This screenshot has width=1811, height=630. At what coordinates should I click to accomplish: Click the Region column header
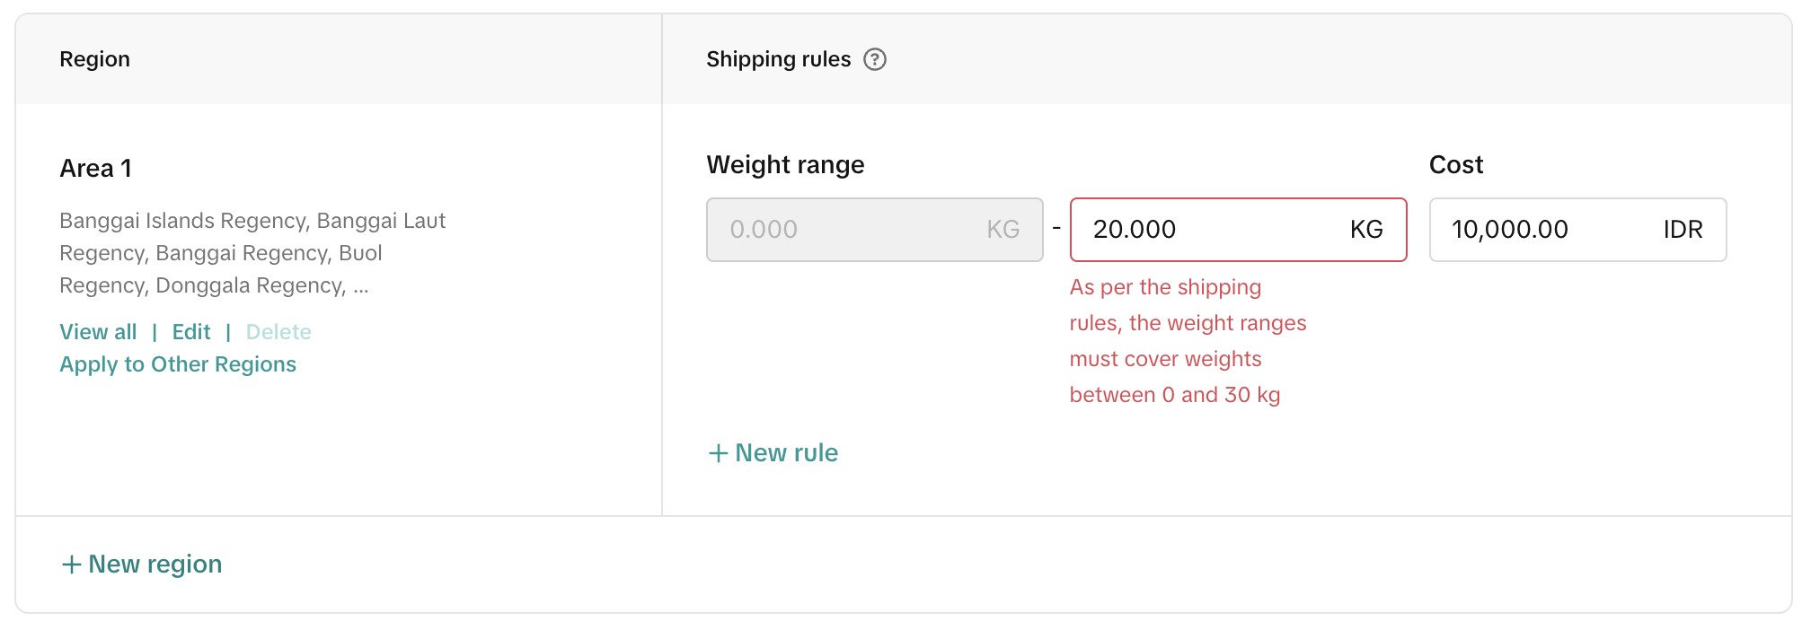95,59
